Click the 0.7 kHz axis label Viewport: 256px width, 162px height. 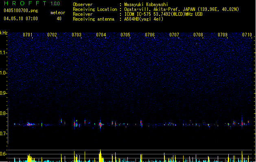pos(3,134)
